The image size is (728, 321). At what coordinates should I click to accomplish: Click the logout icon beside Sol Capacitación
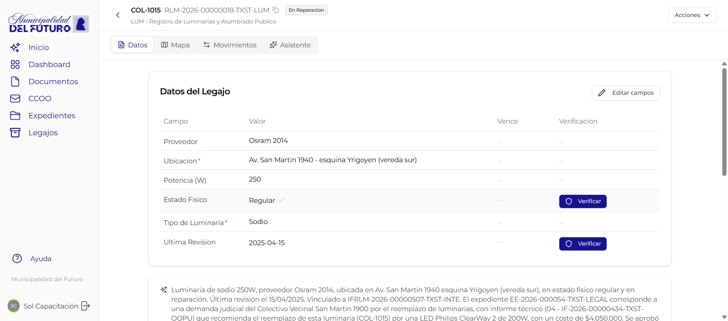(x=86, y=306)
